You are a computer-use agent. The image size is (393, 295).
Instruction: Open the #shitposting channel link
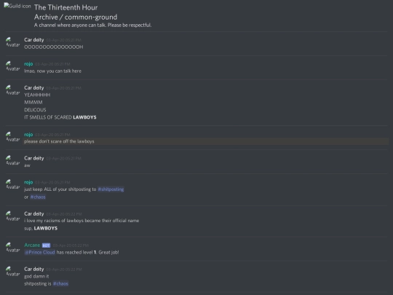pyautogui.click(x=111, y=189)
